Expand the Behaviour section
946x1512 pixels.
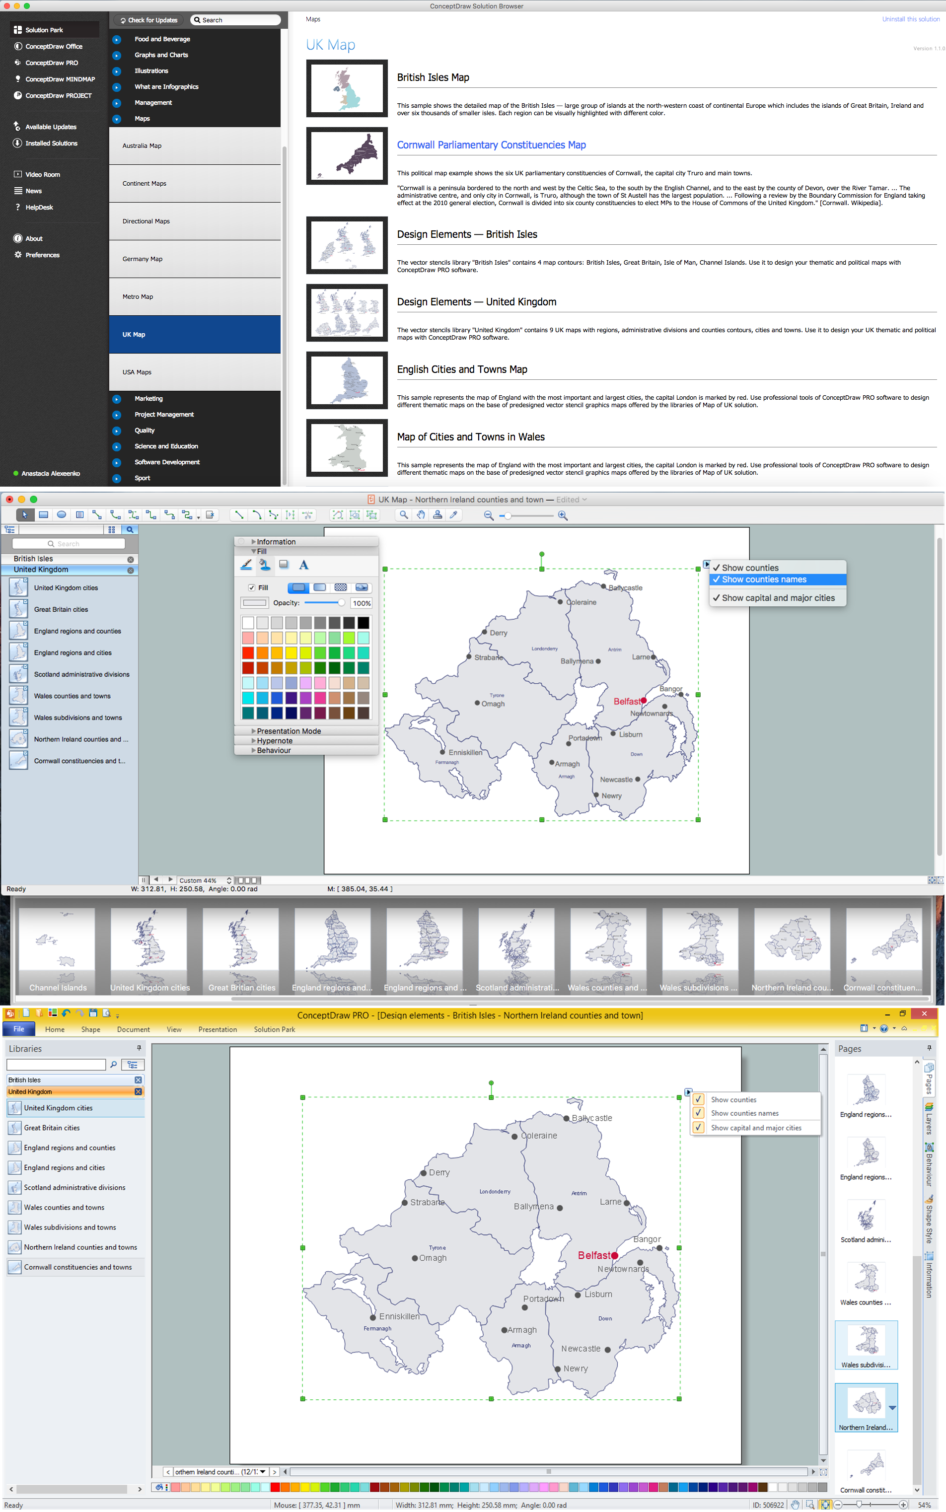point(253,750)
